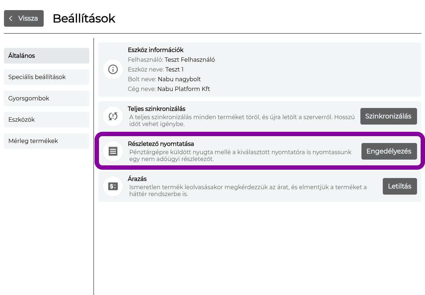Click the receipt printing icon

[x=113, y=151]
